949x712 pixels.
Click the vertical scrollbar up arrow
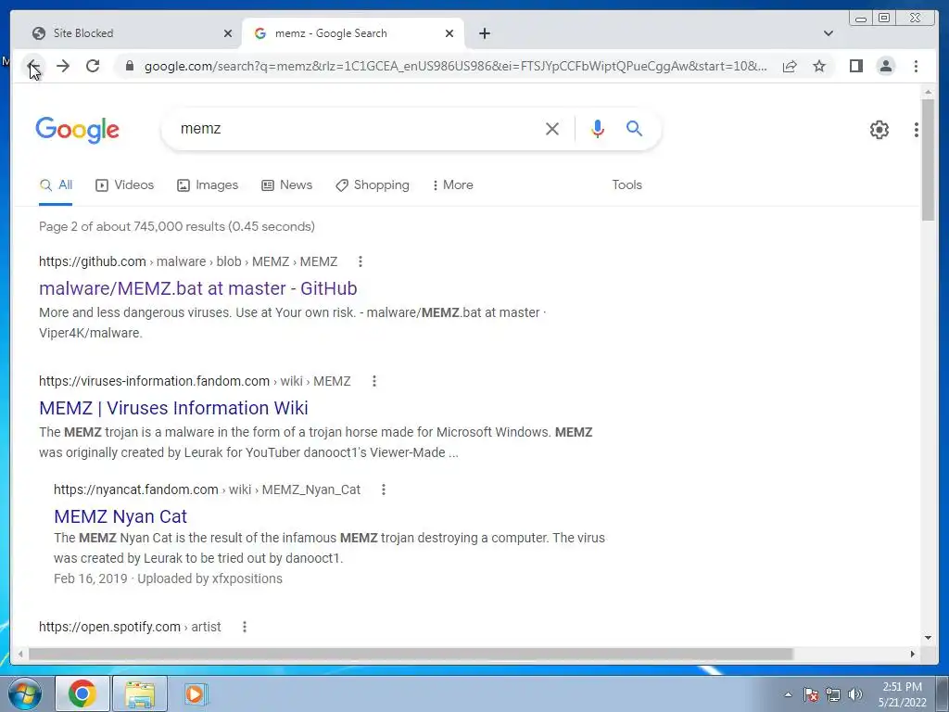click(x=928, y=92)
